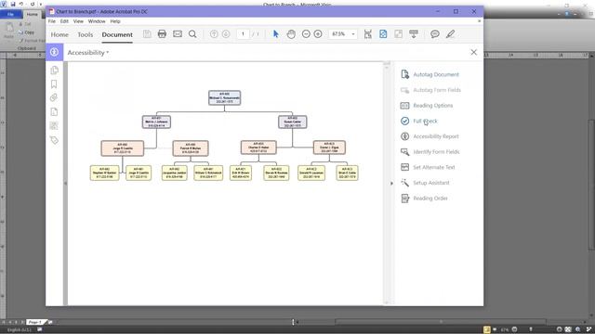
Task: Zoom out with the minus circle icon
Action: (306, 34)
